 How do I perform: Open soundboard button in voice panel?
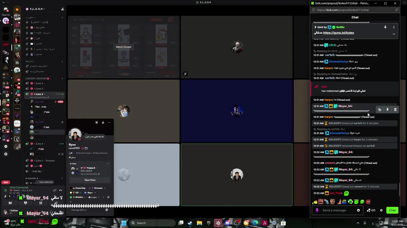[56, 203]
